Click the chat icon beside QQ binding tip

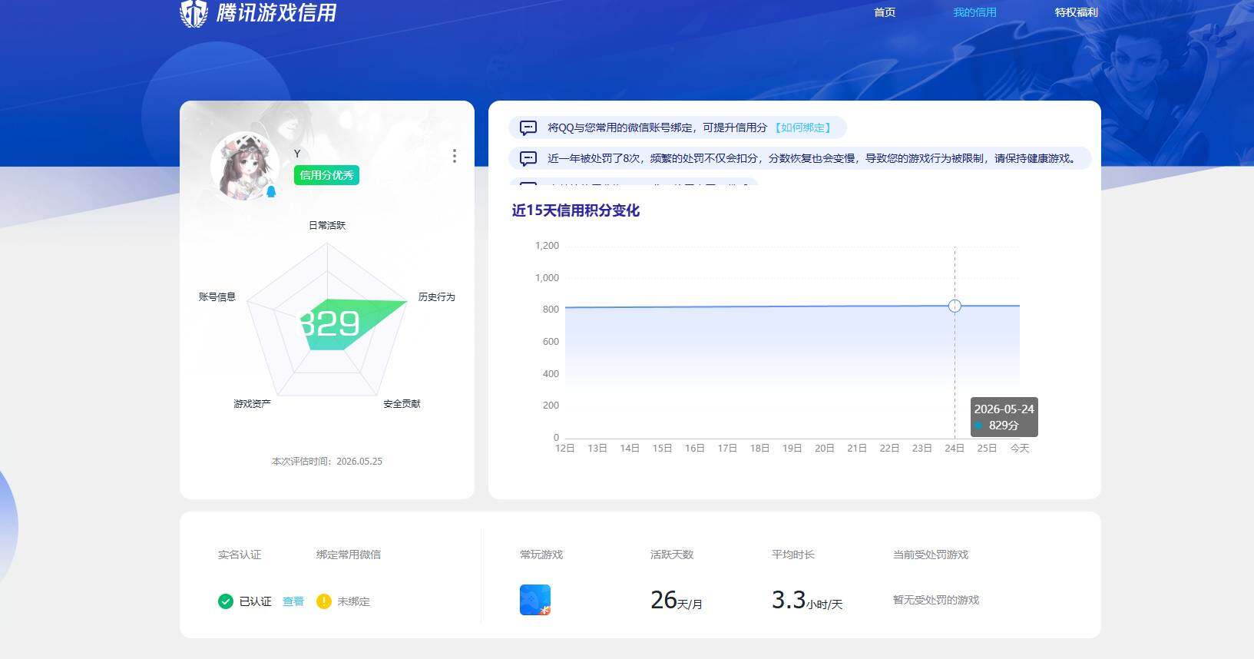[528, 127]
